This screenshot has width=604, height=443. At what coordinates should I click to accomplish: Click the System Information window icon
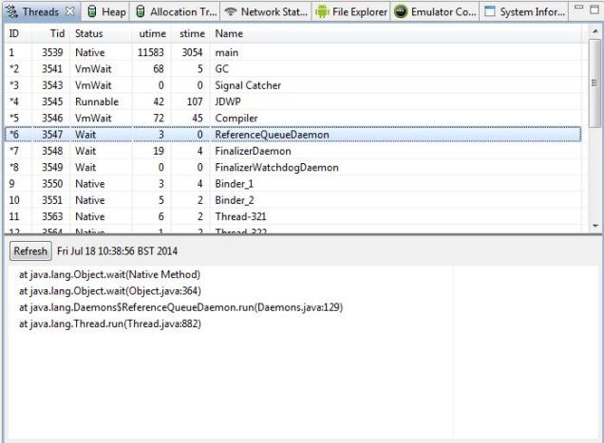490,11
